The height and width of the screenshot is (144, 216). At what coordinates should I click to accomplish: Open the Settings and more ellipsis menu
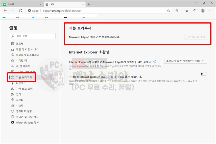click(x=211, y=10)
